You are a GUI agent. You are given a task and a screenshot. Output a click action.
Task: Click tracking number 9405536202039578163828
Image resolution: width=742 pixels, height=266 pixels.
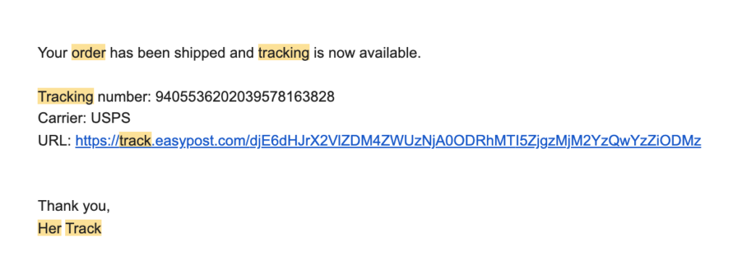tap(245, 96)
